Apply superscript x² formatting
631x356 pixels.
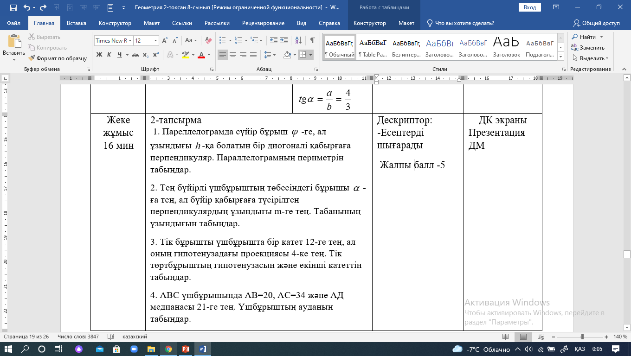coord(156,55)
